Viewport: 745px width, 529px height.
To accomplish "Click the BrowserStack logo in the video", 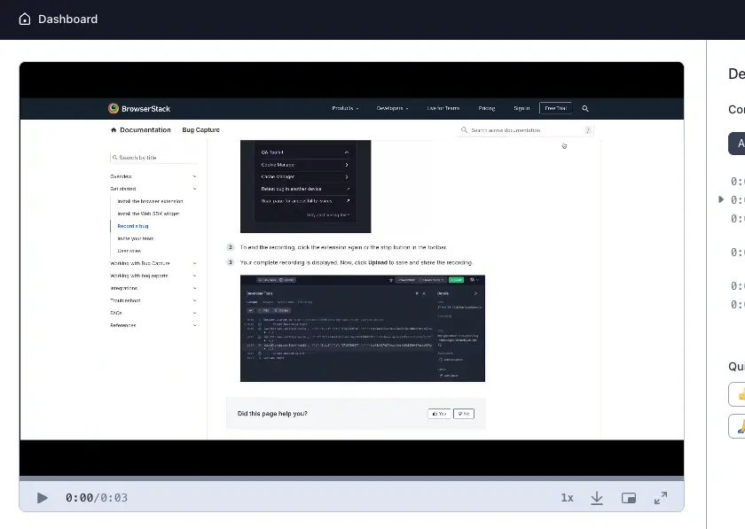I will [x=138, y=108].
